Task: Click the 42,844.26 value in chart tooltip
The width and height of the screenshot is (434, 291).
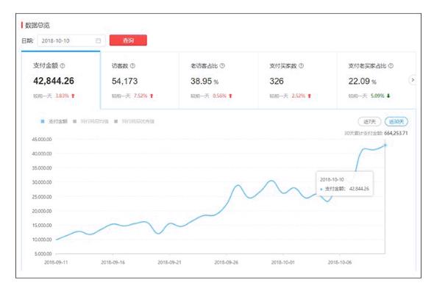Action: click(359, 189)
